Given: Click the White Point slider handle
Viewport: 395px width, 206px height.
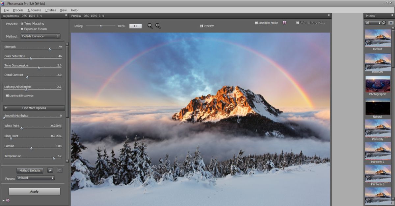Looking at the screenshot, I should coord(22,128).
